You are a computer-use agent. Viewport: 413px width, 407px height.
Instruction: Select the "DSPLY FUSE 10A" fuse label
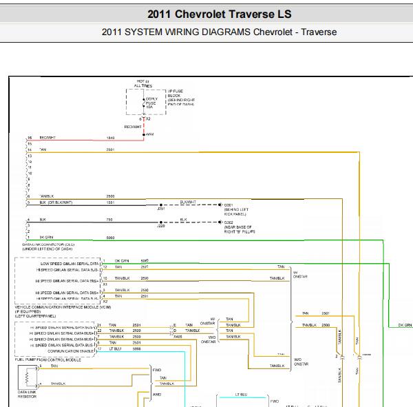151,103
